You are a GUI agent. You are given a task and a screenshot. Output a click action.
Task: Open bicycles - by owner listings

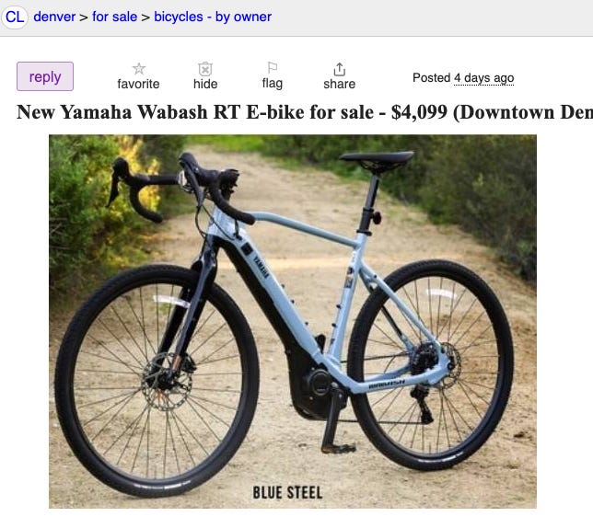click(213, 17)
